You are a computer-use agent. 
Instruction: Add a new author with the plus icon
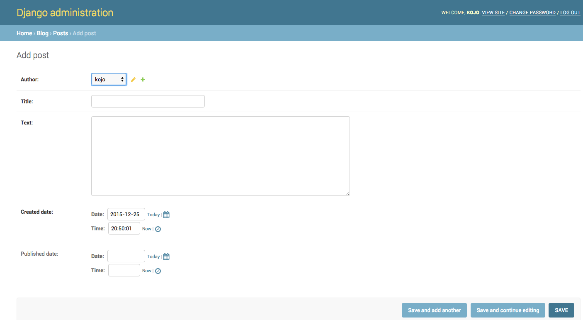click(x=143, y=79)
